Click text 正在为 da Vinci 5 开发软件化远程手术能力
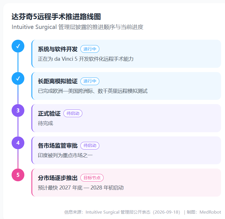This screenshot has width=225, height=219. pos(86,59)
